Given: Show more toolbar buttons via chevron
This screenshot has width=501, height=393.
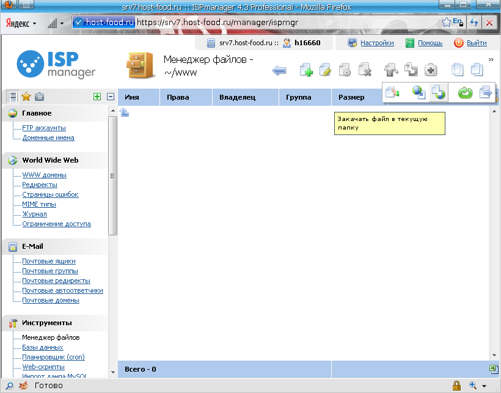Looking at the screenshot, I should 491,59.
